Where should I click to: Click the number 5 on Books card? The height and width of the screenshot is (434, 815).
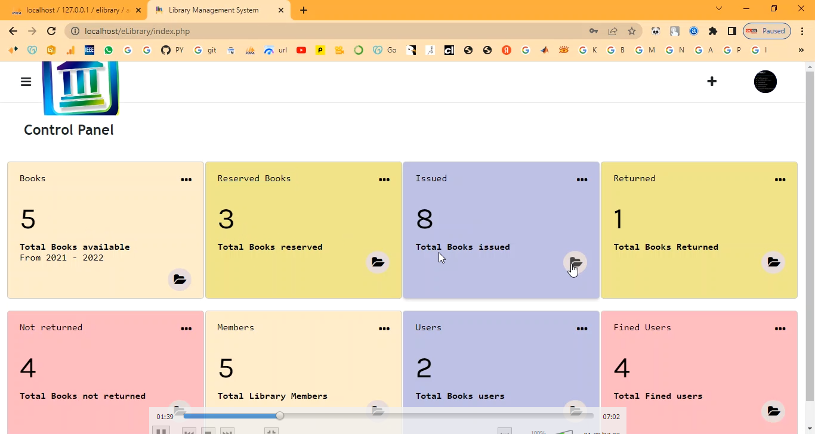point(28,219)
